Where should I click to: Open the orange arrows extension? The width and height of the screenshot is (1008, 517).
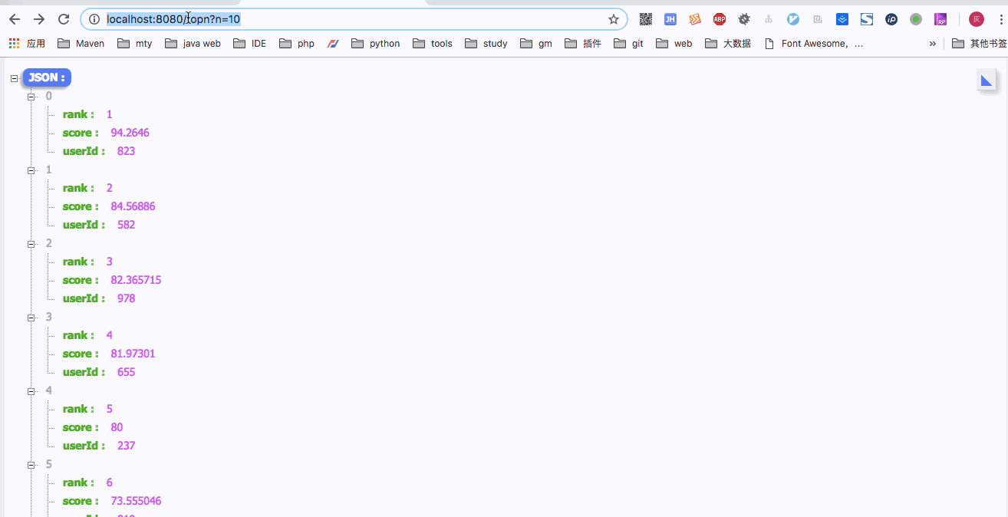(x=695, y=19)
